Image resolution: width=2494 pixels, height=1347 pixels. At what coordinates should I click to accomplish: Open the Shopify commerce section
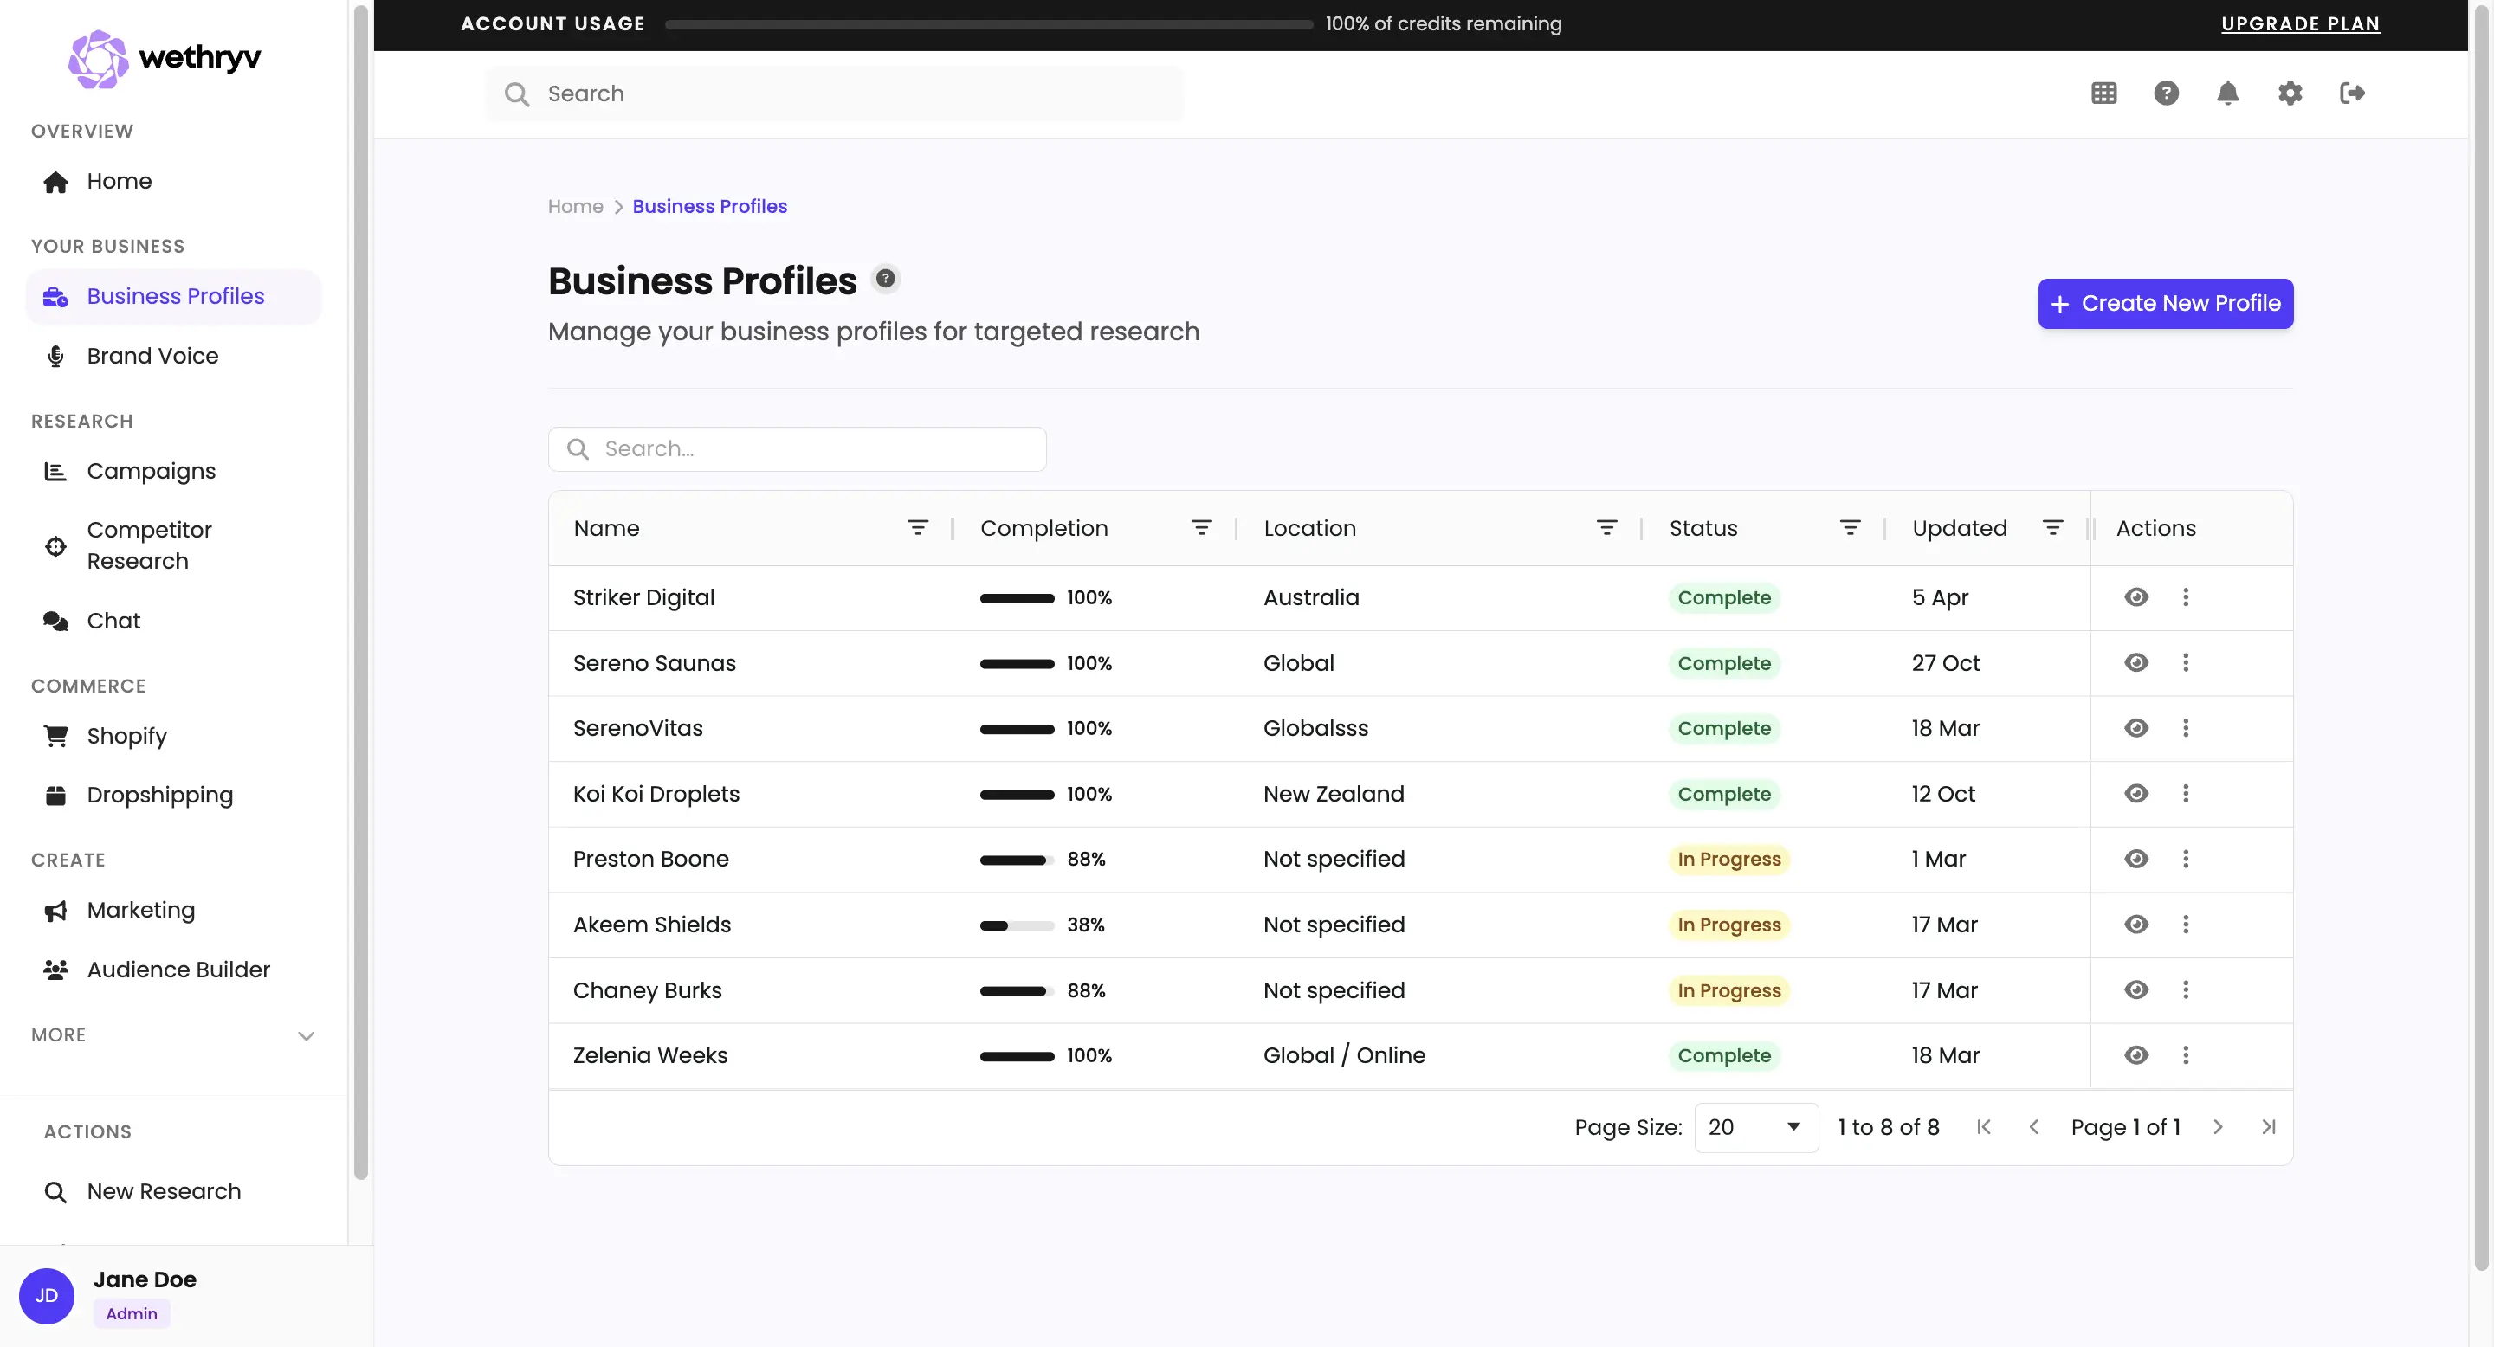126,736
